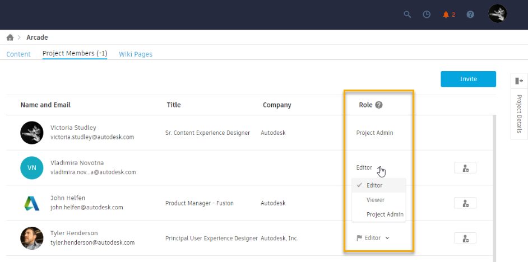Image resolution: width=528 pixels, height=262 pixels.
Task: Open user profile avatar menu
Action: [x=497, y=14]
